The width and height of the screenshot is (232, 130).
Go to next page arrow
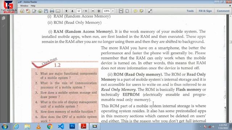tap(72, 11)
